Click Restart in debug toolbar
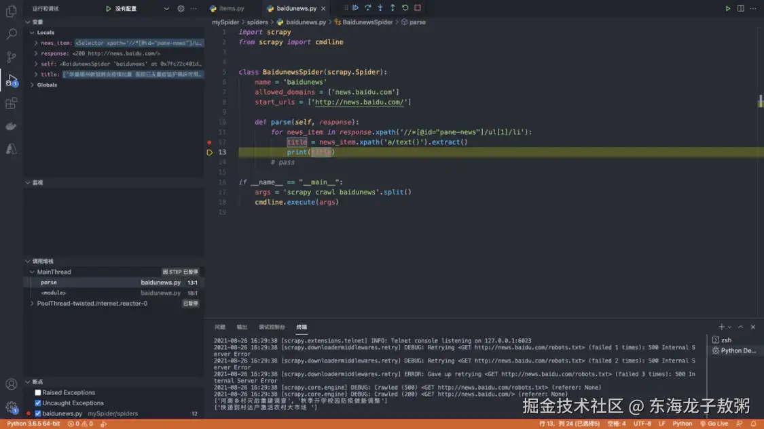This screenshot has width=764, height=429. pos(405,7)
